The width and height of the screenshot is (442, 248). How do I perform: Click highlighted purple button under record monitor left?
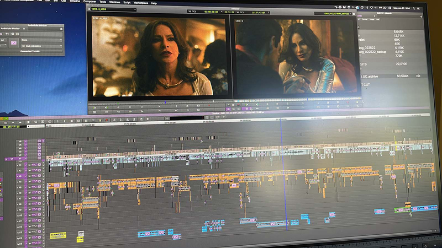(x=228, y=109)
